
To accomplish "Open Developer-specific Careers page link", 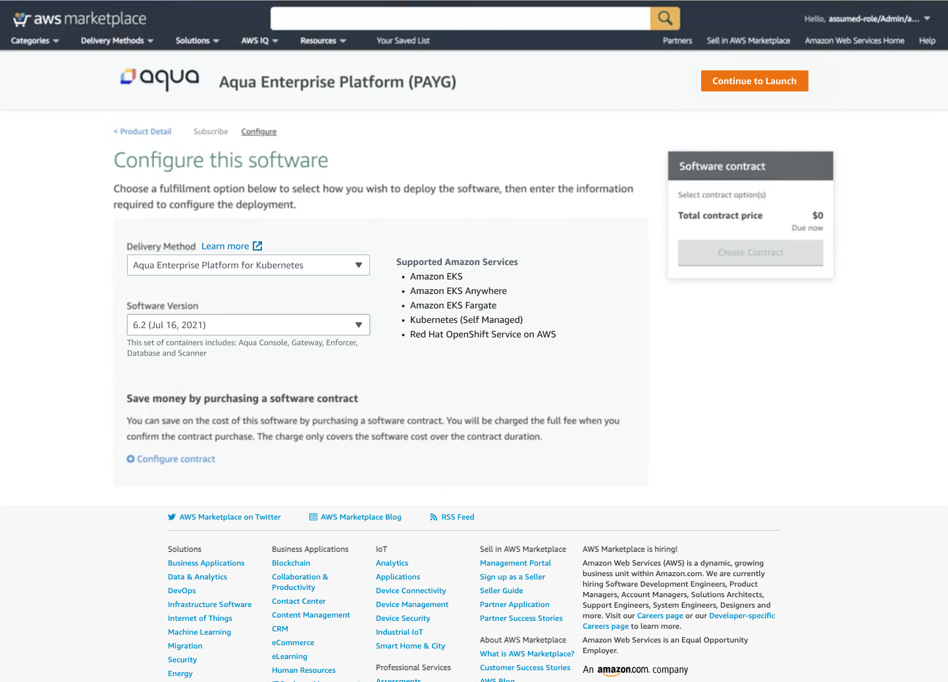I will pos(742,616).
